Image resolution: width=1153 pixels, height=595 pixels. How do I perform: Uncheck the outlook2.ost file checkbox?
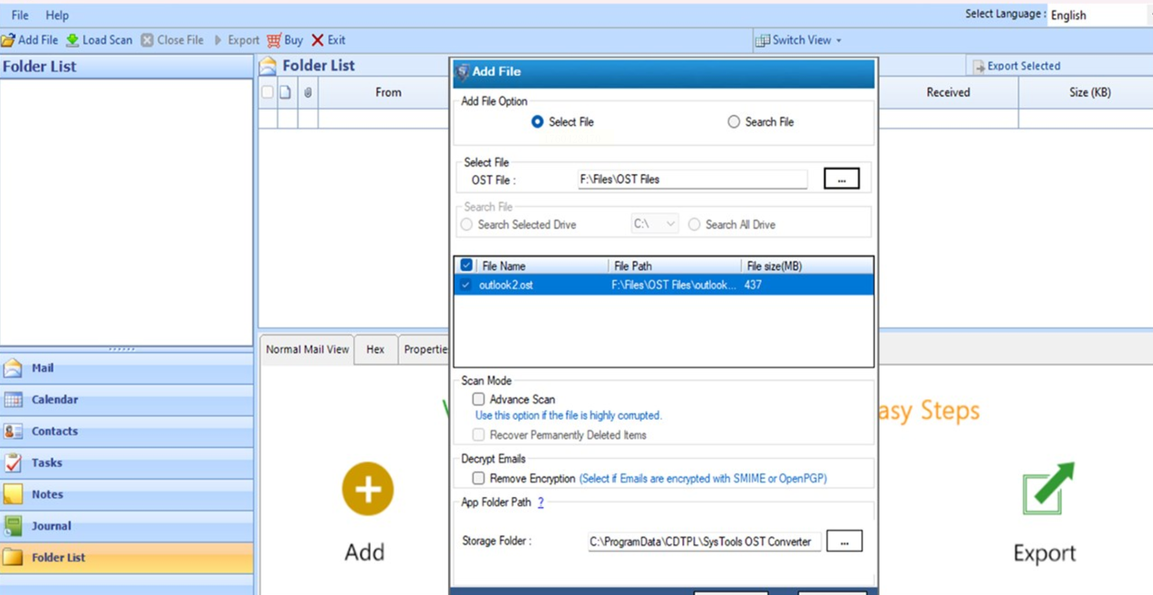(466, 285)
